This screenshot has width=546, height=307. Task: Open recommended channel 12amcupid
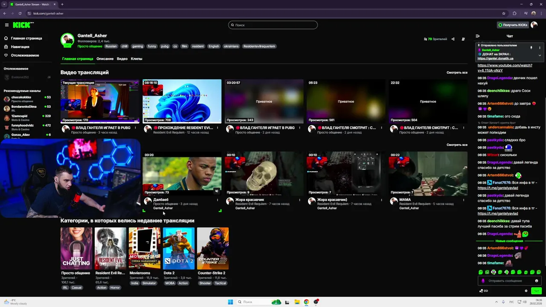(x=27, y=118)
